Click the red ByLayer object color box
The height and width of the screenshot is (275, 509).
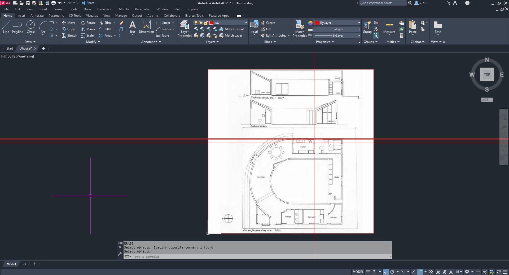tap(317, 23)
